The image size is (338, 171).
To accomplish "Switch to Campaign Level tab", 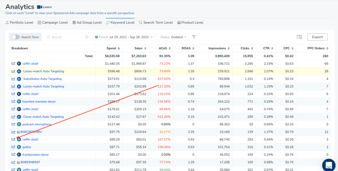I will [x=52, y=23].
